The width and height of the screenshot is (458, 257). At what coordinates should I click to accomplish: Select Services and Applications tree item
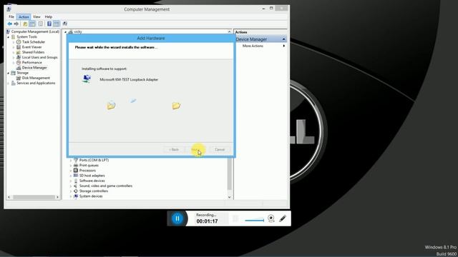pos(36,83)
